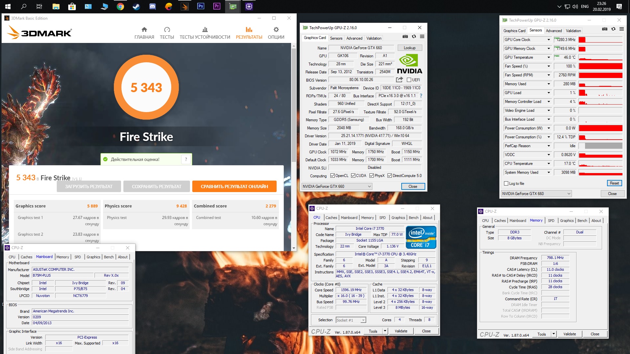Expand GPU Core Clock sensor dropdown
The image size is (630, 354).
click(x=549, y=40)
